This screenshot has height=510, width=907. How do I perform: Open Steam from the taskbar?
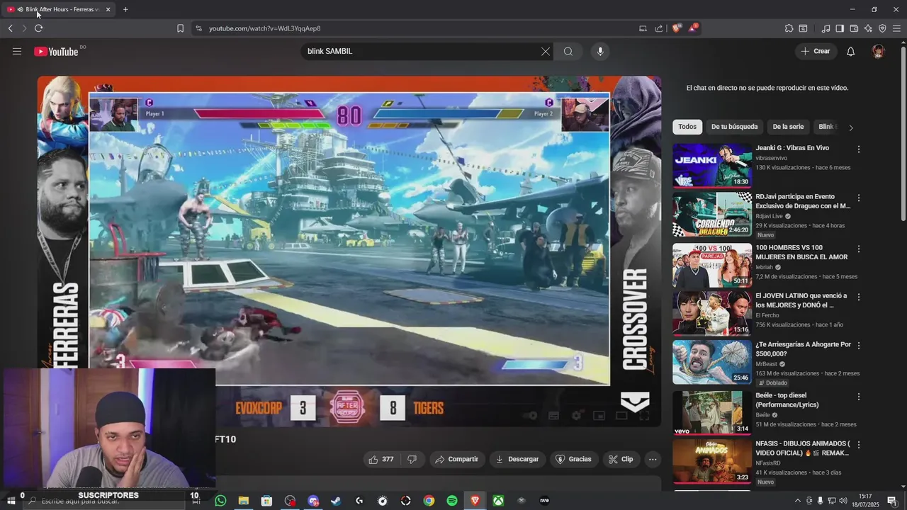[336, 501]
